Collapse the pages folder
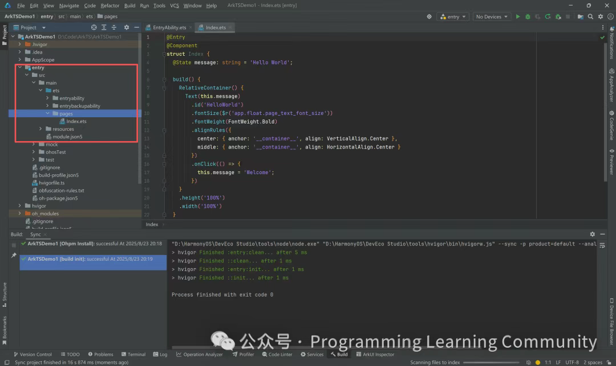 pos(47,114)
